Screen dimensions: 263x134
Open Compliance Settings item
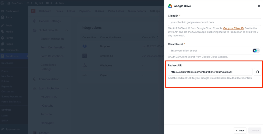(48, 67)
